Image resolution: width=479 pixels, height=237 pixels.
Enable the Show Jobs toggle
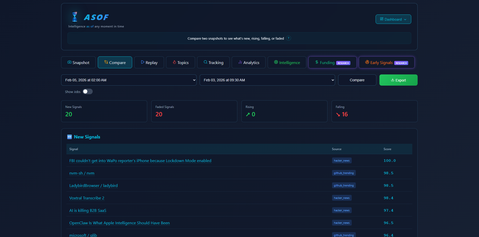tap(88, 91)
